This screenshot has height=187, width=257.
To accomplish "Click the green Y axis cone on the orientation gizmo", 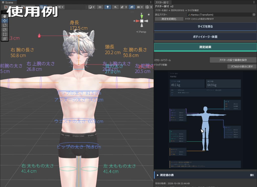I will (x=142, y=16).
